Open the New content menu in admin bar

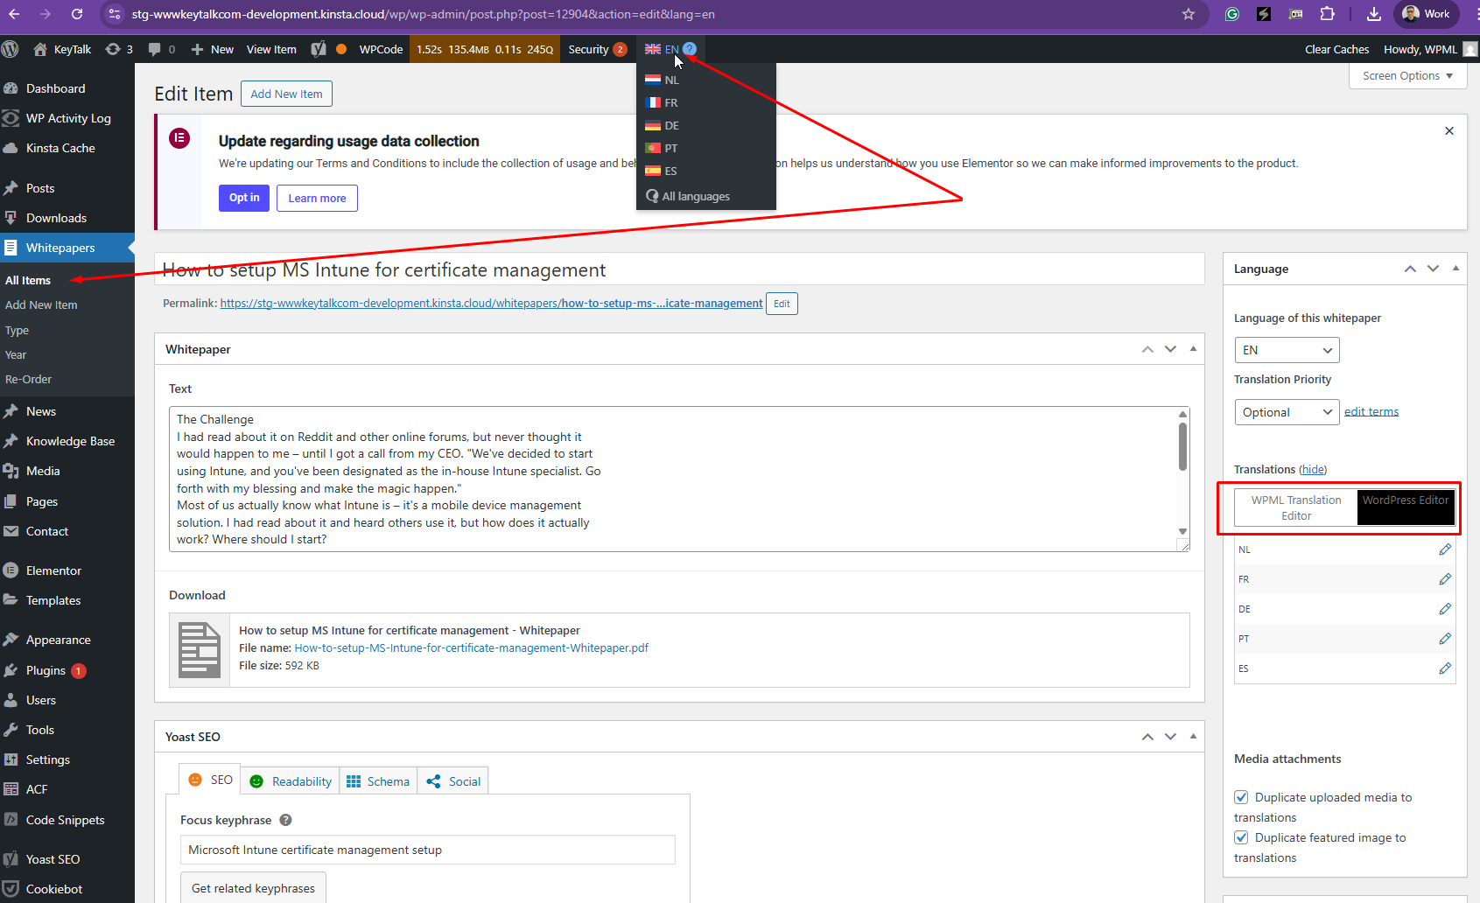pos(212,49)
